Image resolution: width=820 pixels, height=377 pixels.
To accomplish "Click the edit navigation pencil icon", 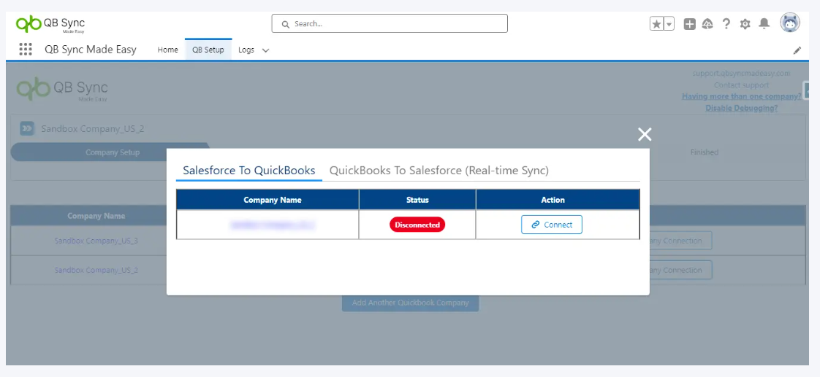I will 797,50.
